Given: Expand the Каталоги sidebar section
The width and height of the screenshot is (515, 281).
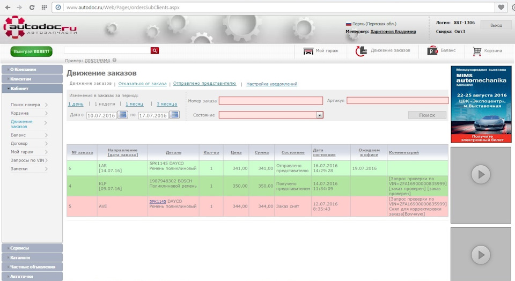Looking at the screenshot, I should click(x=32, y=257).
